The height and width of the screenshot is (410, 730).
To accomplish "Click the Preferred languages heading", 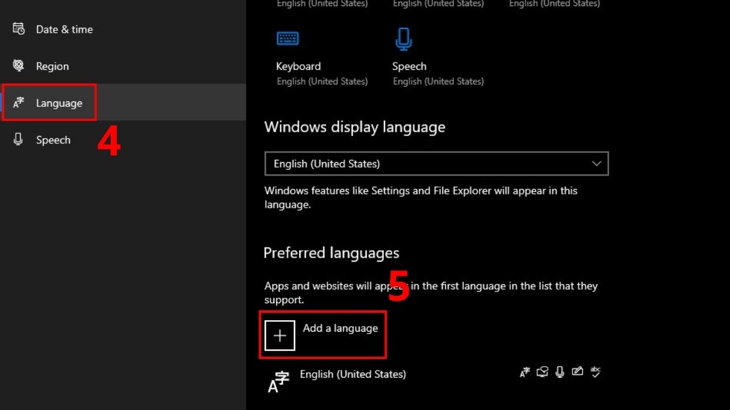I will 332,253.
